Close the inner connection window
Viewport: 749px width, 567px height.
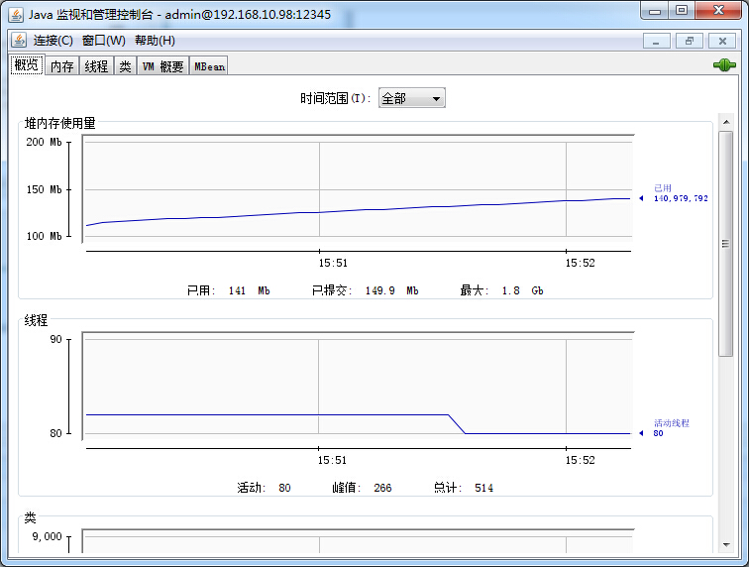click(722, 41)
